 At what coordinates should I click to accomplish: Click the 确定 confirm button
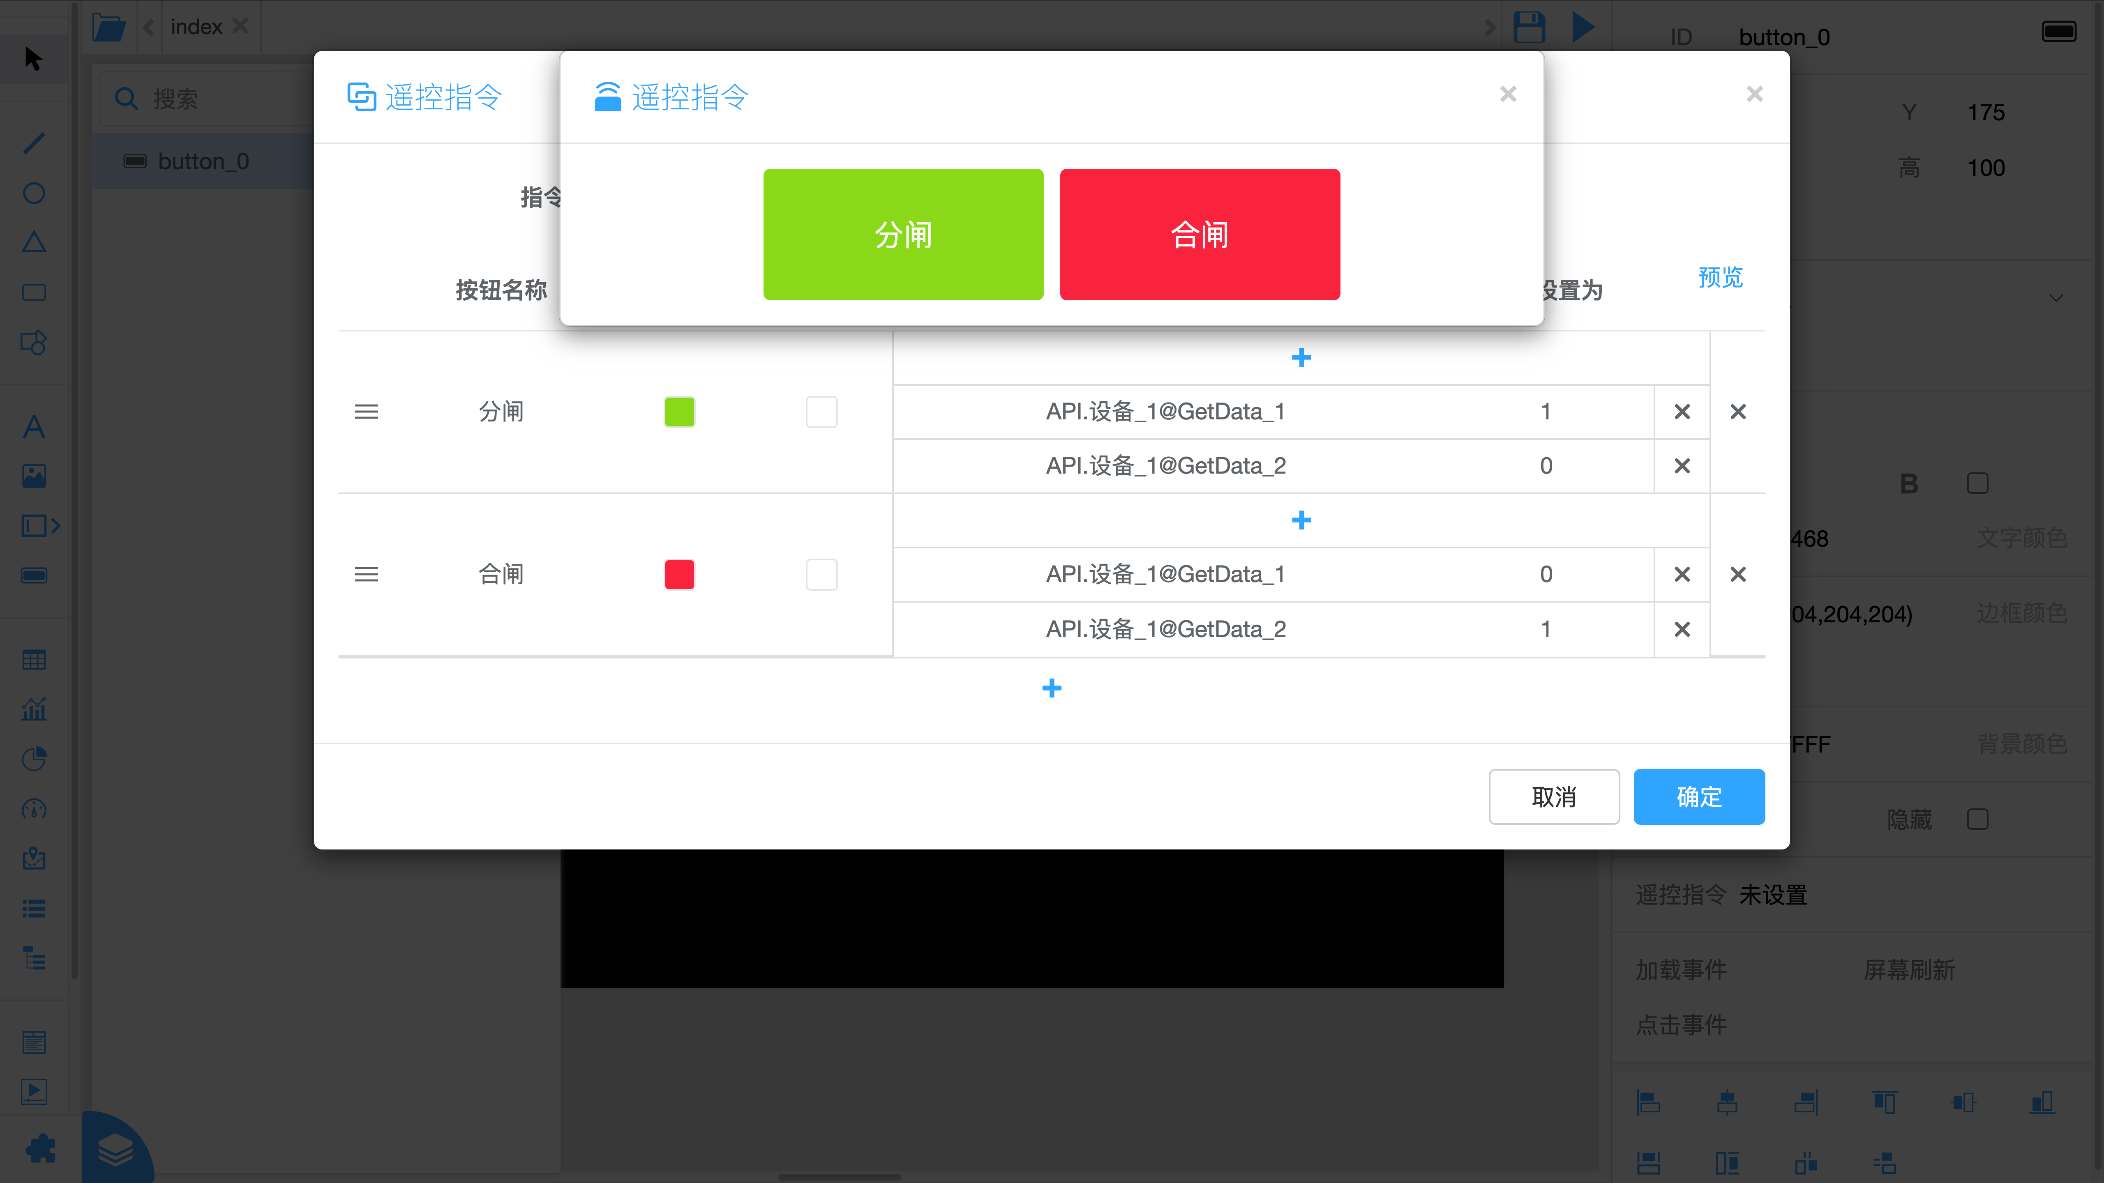pyautogui.click(x=1699, y=796)
